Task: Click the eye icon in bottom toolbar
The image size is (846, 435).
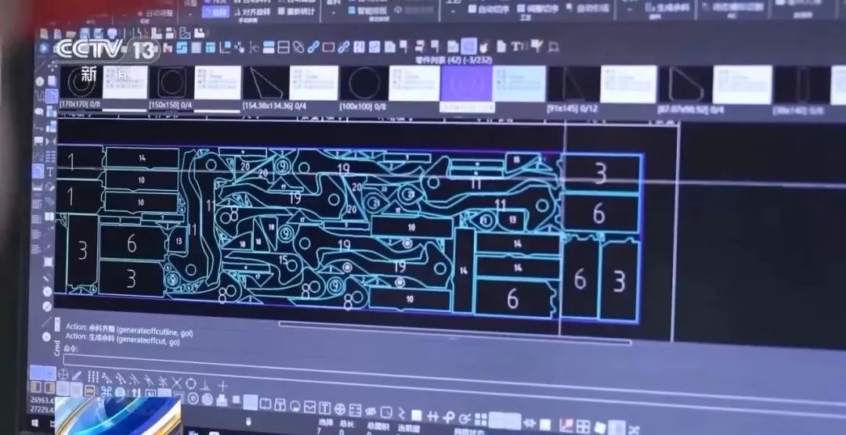Action: pyautogui.click(x=371, y=412)
